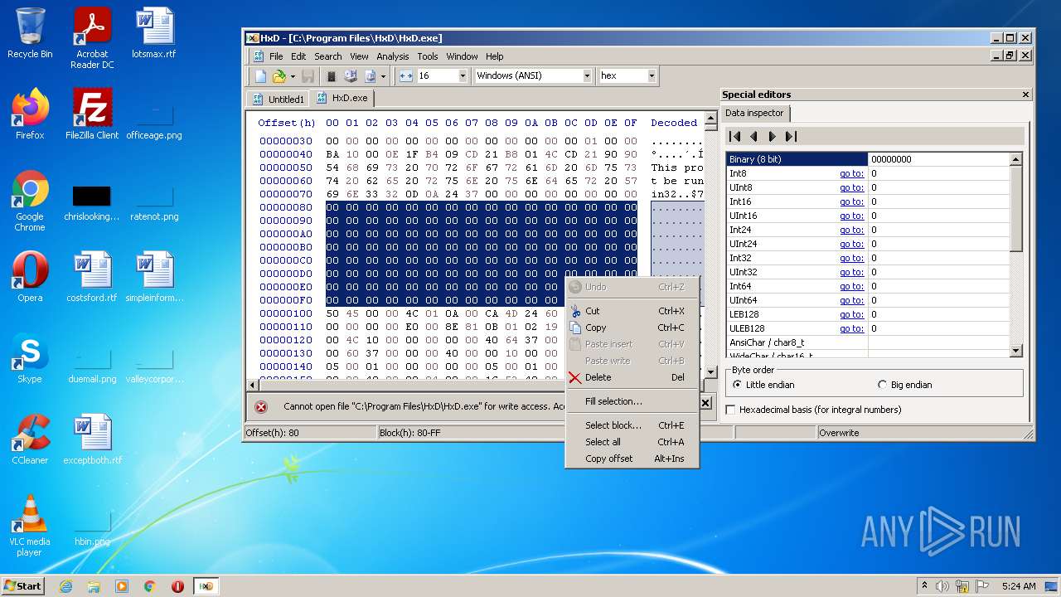Click the red Delete X icon
Screen dimensions: 1061x597
point(575,377)
